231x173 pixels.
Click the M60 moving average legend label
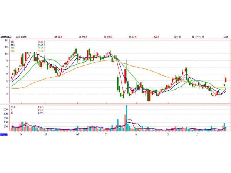pos(13,51)
